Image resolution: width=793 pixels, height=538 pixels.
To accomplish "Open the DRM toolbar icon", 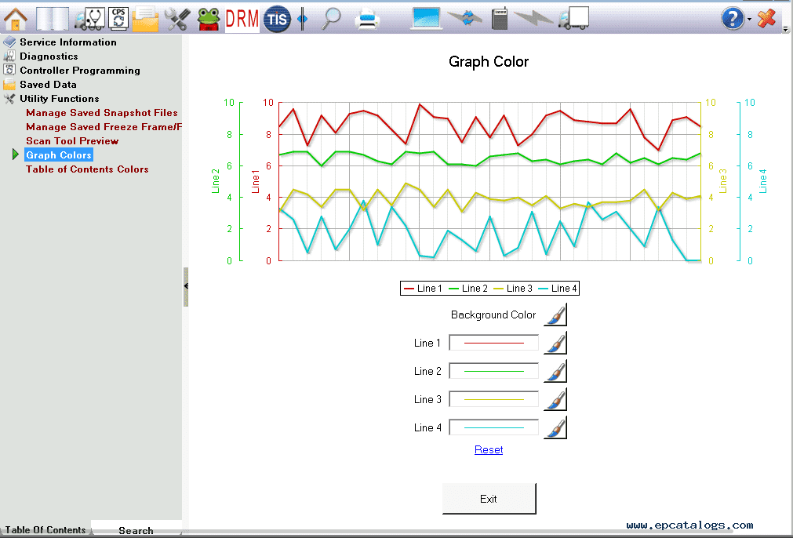I will [242, 19].
